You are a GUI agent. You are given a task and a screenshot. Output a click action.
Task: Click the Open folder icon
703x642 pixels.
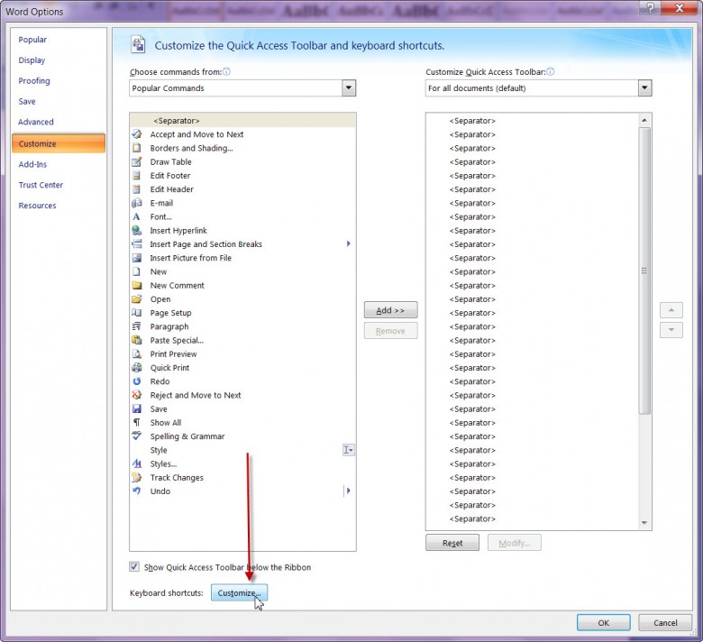point(137,298)
